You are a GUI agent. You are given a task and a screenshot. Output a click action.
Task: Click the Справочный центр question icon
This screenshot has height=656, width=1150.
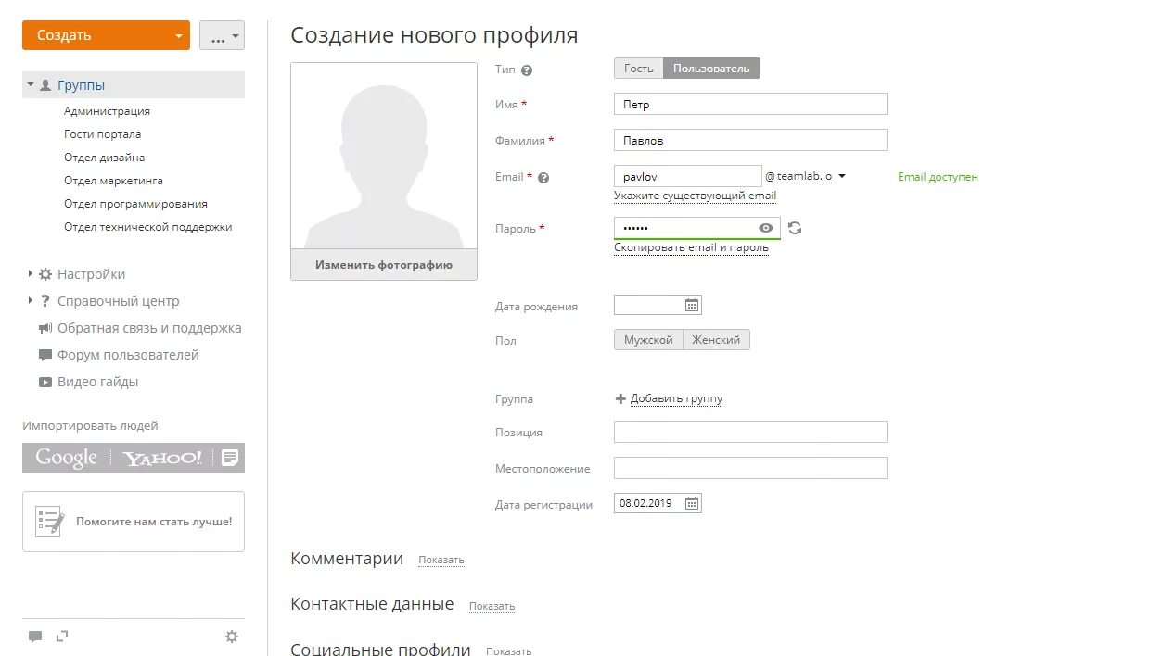[x=45, y=301]
